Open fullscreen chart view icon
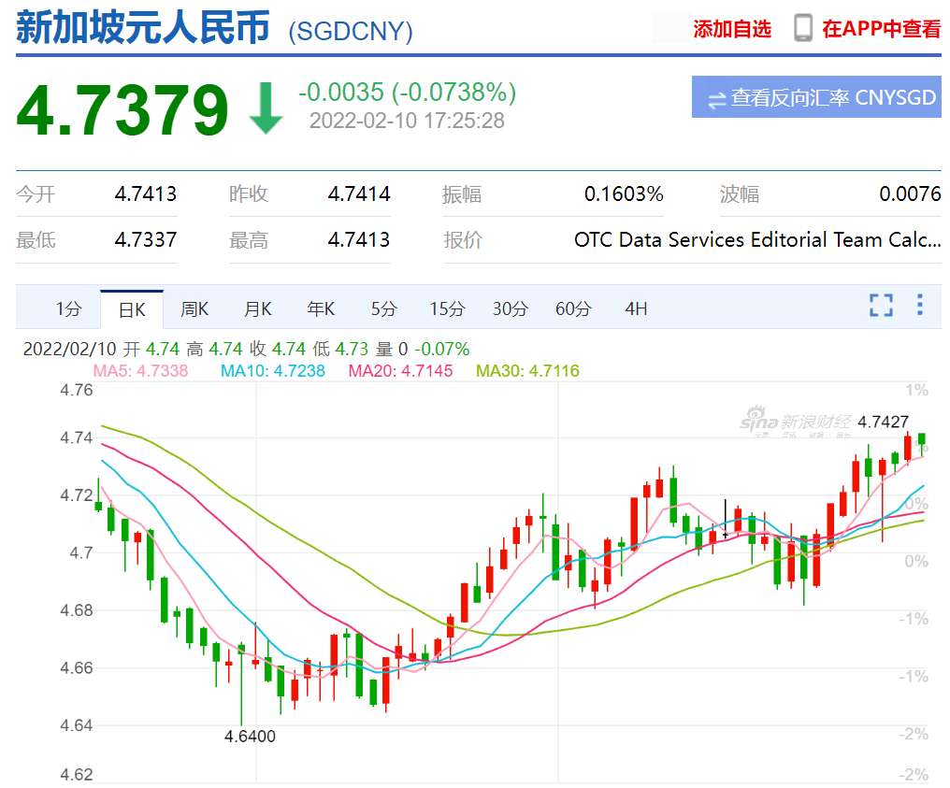The height and width of the screenshot is (788, 950). (881, 306)
